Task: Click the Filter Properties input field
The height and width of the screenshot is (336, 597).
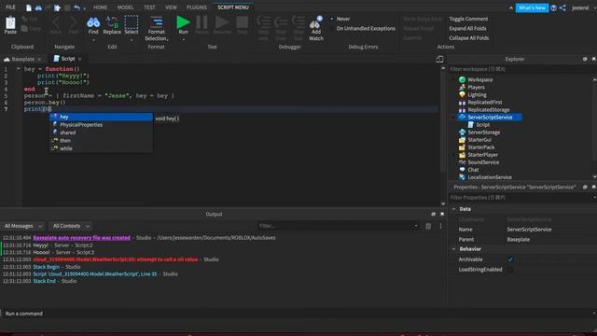Action: pyautogui.click(x=520, y=197)
